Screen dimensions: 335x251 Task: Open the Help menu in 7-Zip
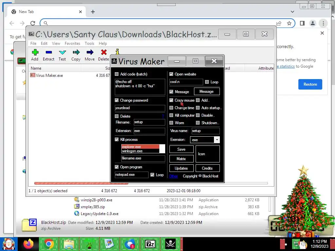[103, 43]
